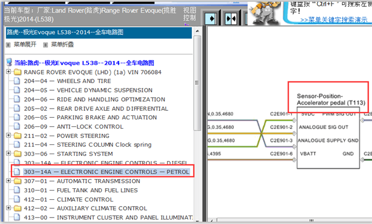This screenshot has height=224, width=372.
Task: Click document icon for 412-01 CLIMATE CONTROL
Action: pos(17,199)
